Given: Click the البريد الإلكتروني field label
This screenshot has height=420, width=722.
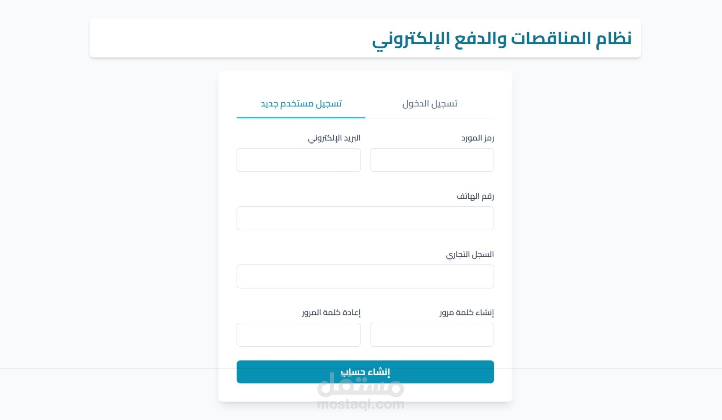Looking at the screenshot, I should [334, 138].
